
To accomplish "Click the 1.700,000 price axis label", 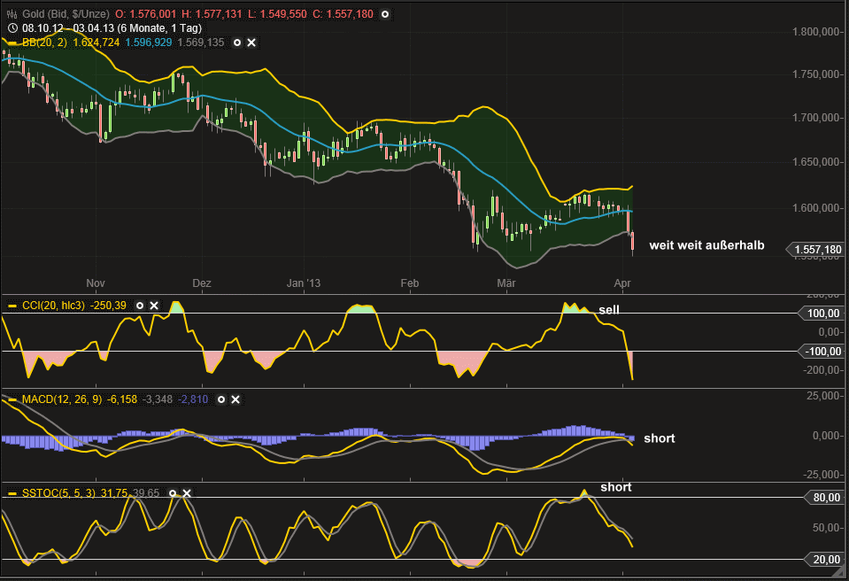I will [816, 118].
